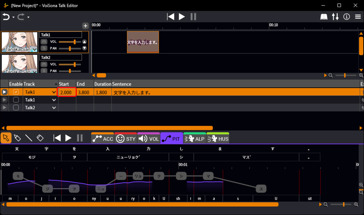
Task: Select the line drawing tool
Action: click(29, 138)
